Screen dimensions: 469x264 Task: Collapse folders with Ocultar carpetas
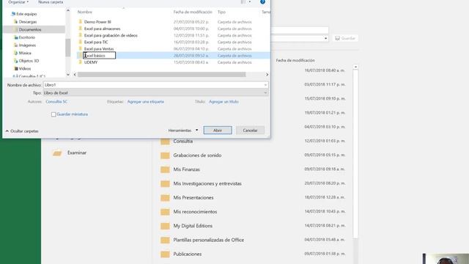point(22,131)
